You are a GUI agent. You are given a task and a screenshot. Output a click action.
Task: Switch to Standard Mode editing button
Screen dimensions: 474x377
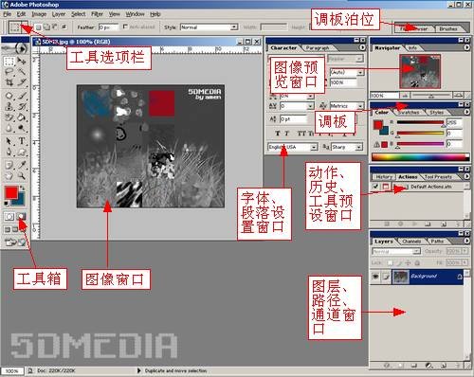[9, 217]
